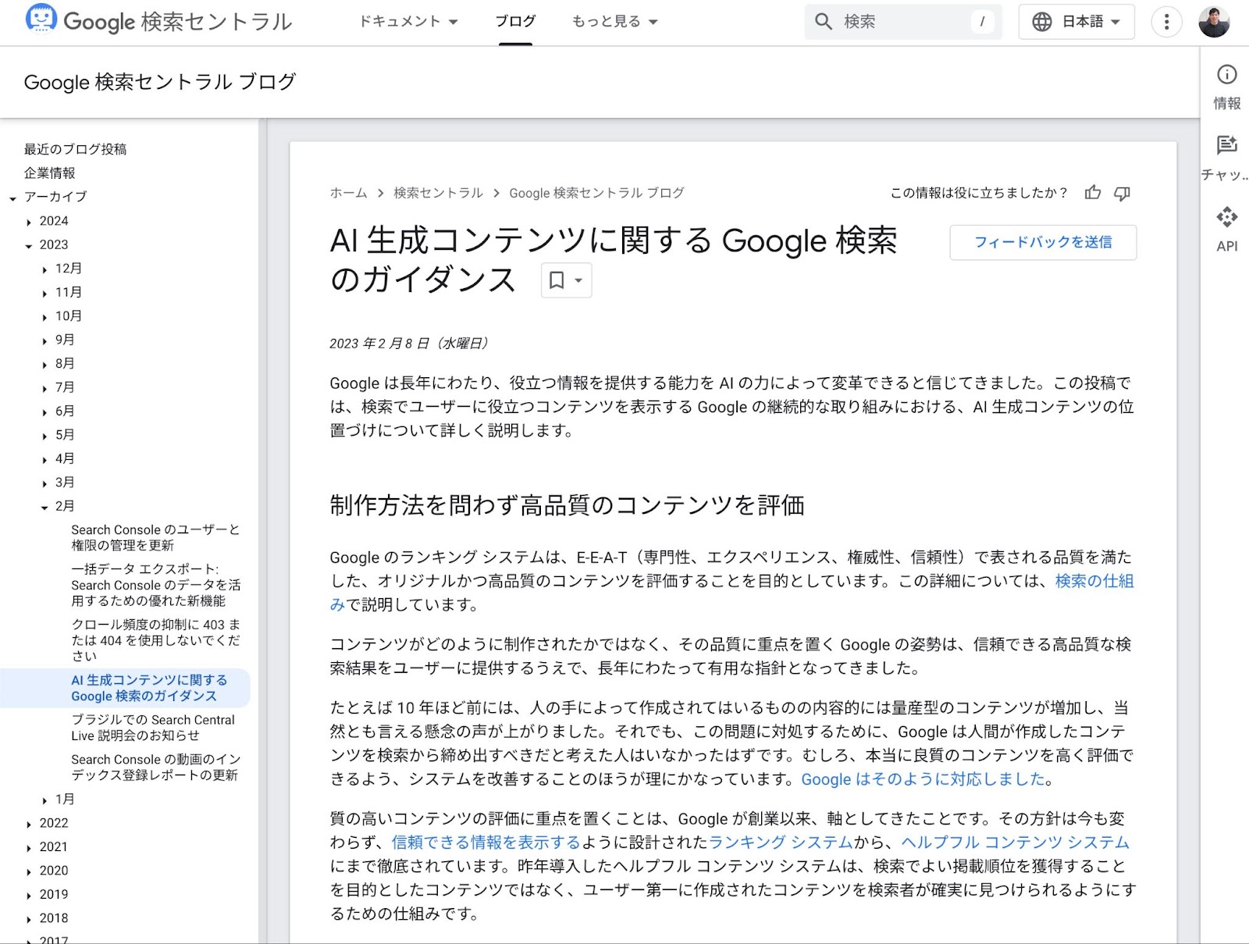Open Search Console の動画のインデックス post
The height and width of the screenshot is (944, 1249).
pyautogui.click(x=155, y=768)
